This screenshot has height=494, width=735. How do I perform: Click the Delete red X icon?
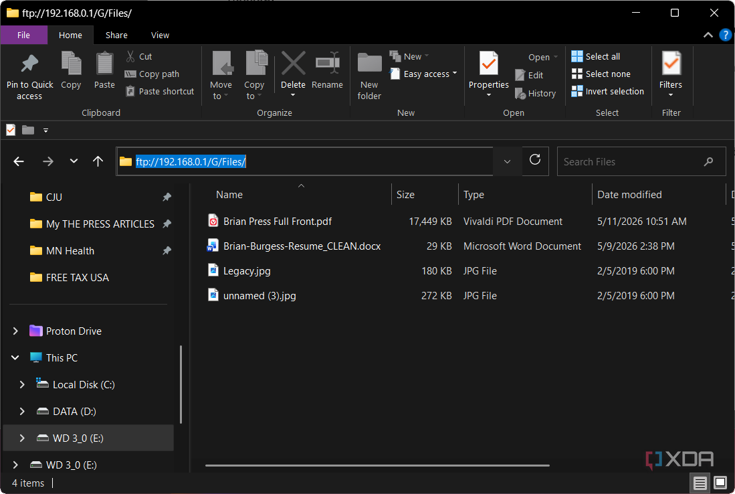tap(293, 64)
